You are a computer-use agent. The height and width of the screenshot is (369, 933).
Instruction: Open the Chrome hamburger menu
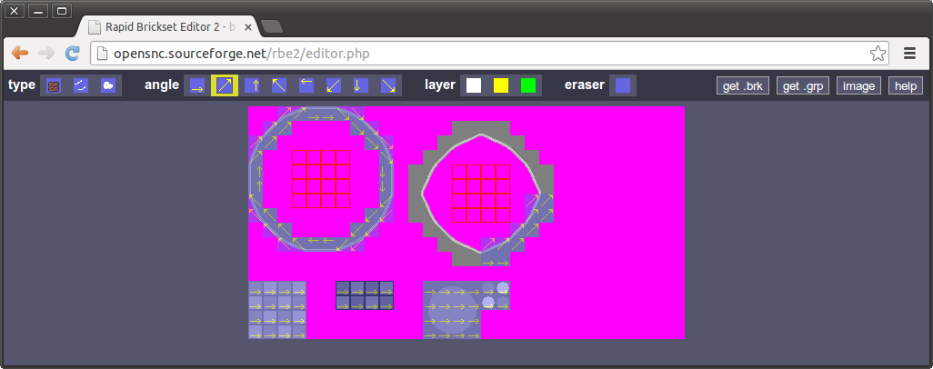pyautogui.click(x=909, y=54)
